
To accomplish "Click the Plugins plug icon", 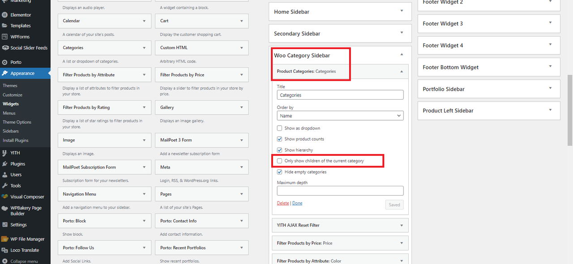I will click(x=5, y=164).
